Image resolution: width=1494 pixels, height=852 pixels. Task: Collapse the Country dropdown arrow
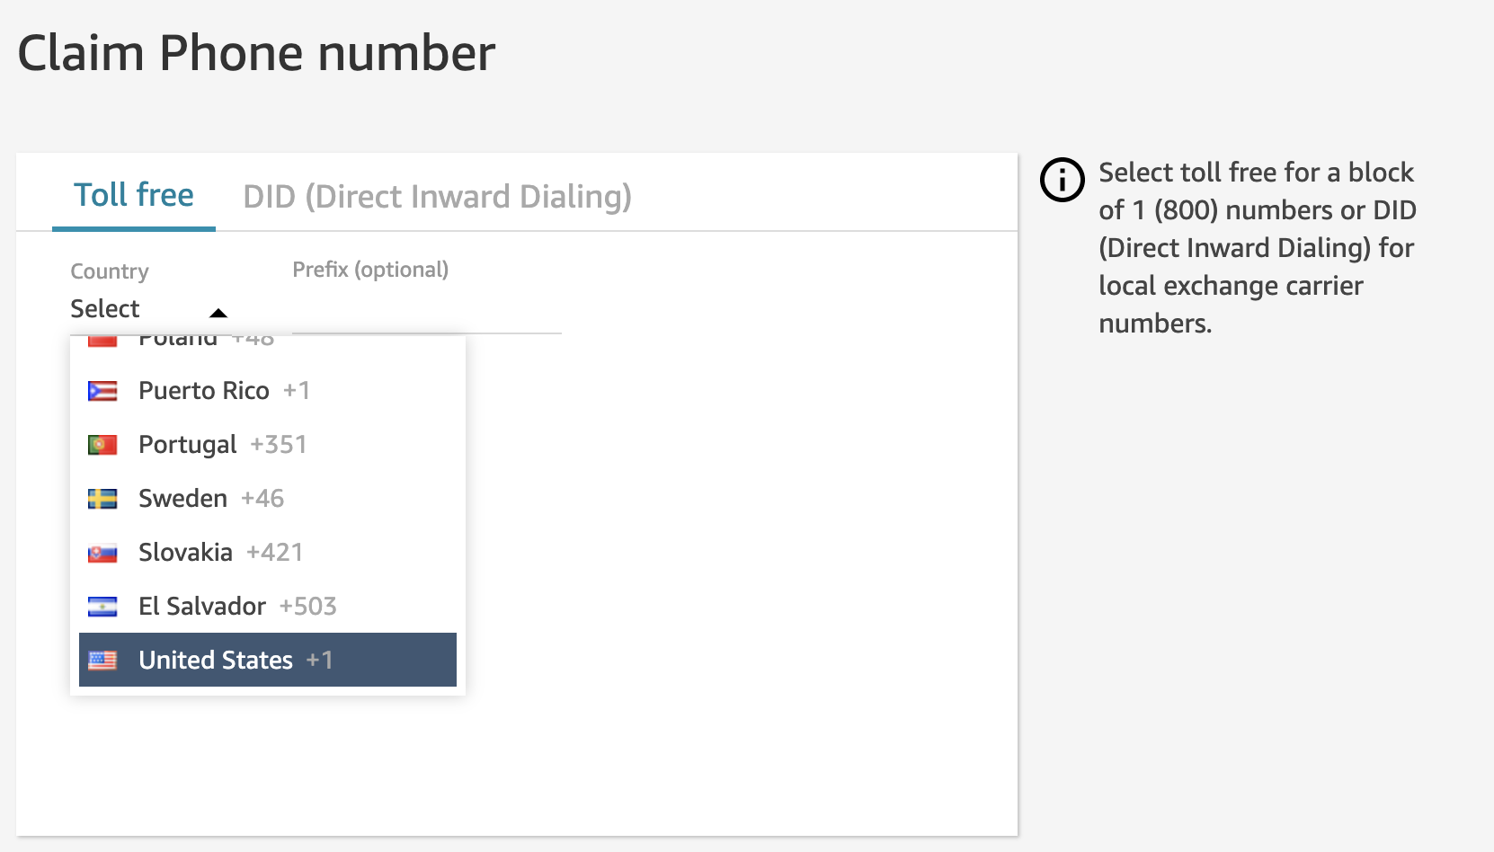[218, 313]
